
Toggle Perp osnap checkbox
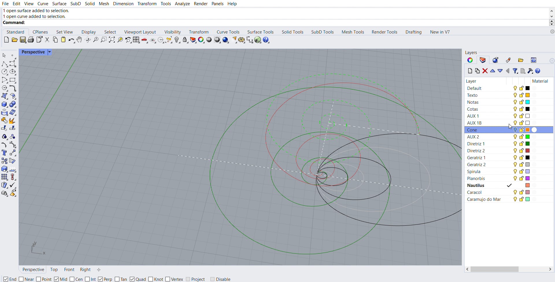click(x=101, y=279)
